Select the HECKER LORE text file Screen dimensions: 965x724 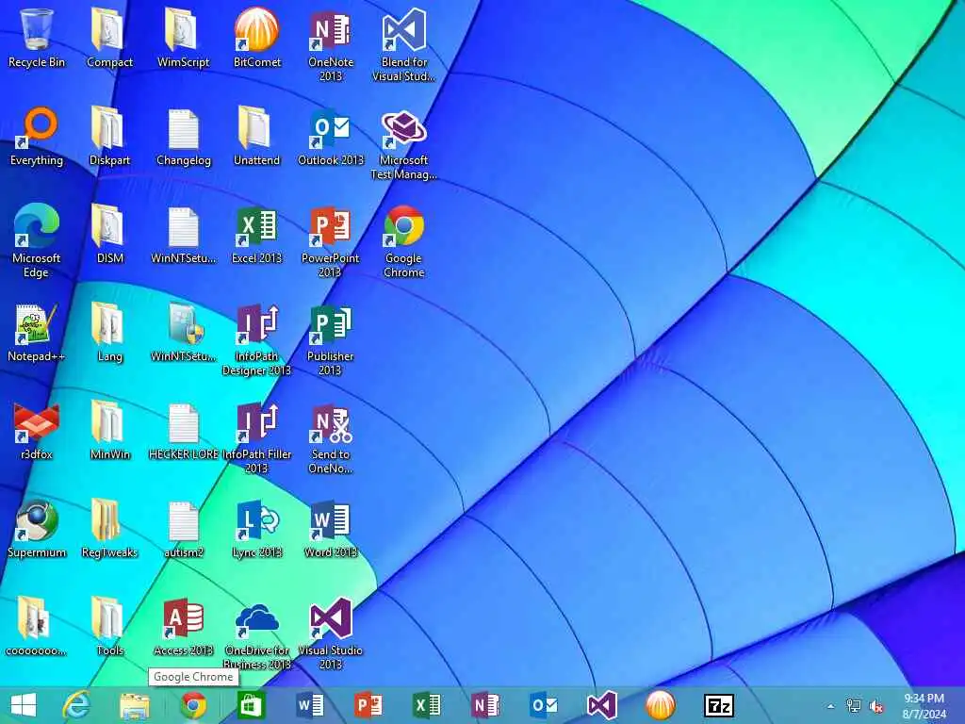click(183, 430)
